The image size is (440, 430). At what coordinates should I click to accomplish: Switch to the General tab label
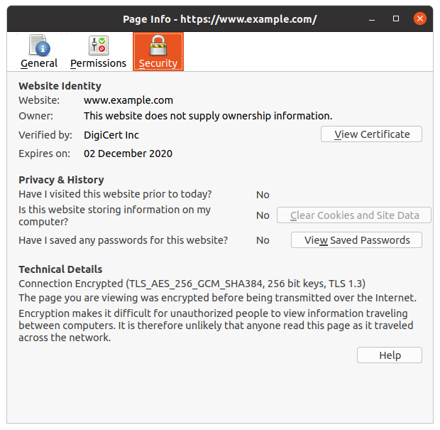(39, 63)
